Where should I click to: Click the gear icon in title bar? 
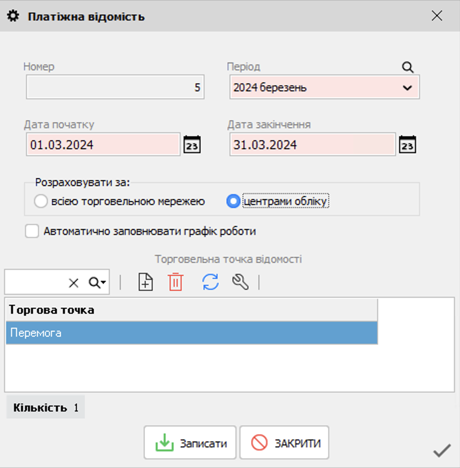pyautogui.click(x=12, y=16)
